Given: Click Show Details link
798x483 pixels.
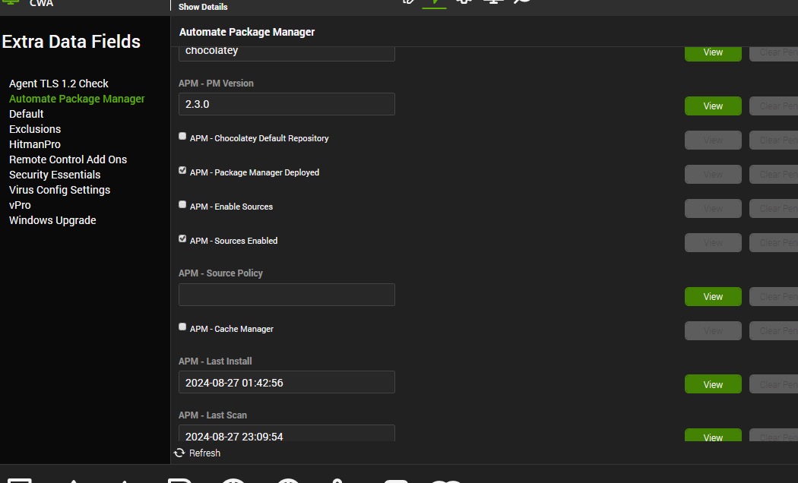Looking at the screenshot, I should tap(203, 7).
